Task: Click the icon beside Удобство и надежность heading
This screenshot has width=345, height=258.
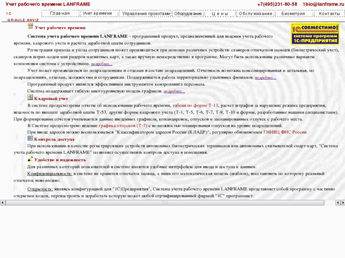Action: coord(30,159)
